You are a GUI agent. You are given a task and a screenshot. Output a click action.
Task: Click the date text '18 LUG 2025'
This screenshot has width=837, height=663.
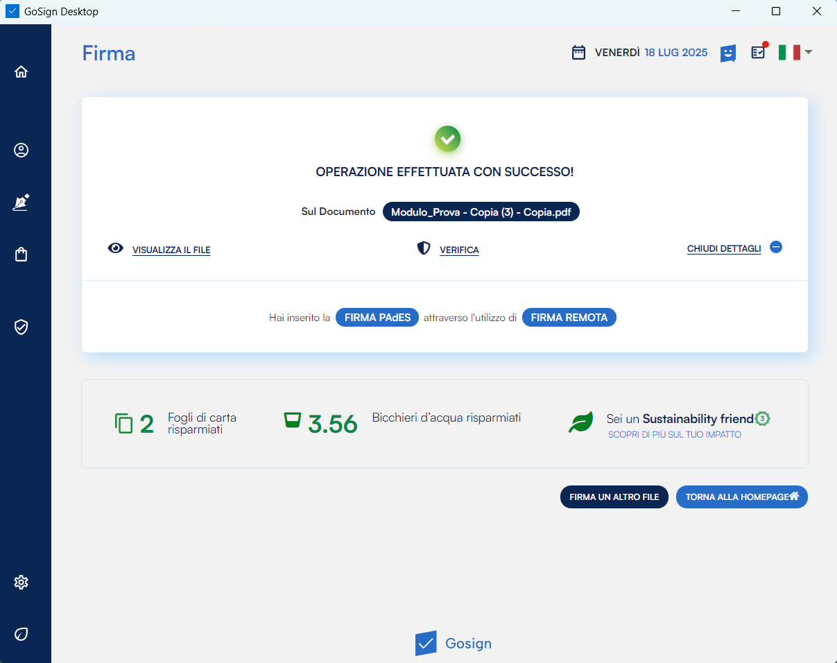(x=676, y=53)
